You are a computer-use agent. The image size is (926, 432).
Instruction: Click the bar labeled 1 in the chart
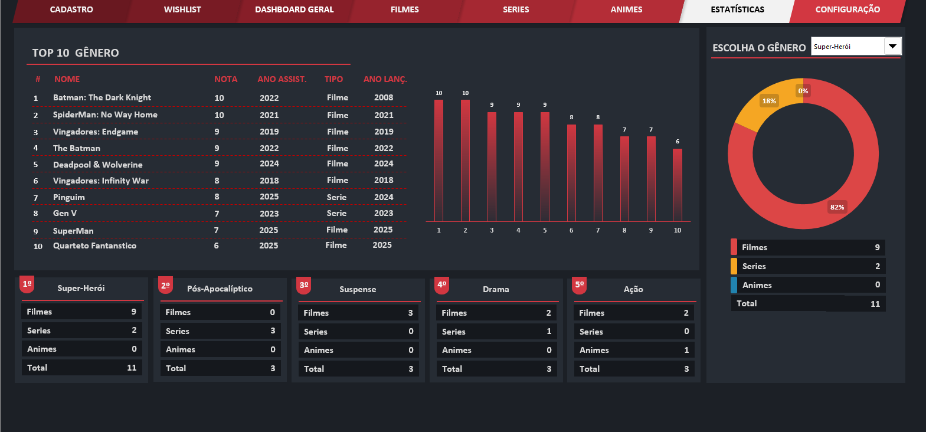(439, 161)
